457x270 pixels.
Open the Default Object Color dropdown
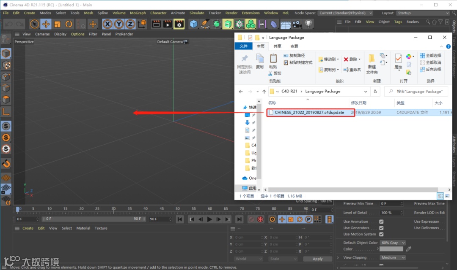point(392,243)
